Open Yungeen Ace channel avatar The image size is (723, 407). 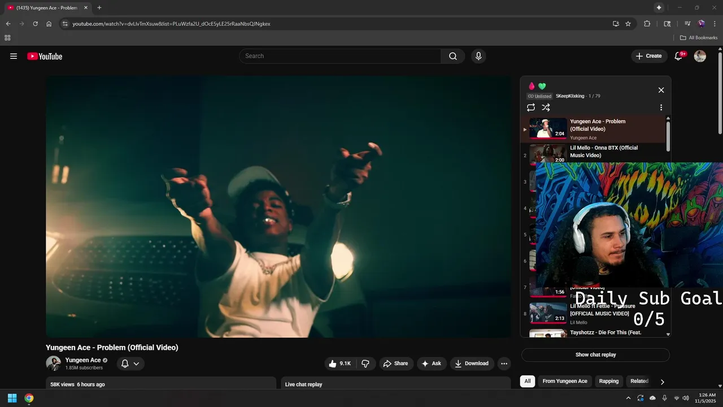point(54,363)
